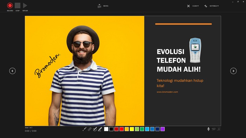The width and height of the screenshot is (246, 138).
Task: Advance to the next slide
Action: click(x=233, y=71)
